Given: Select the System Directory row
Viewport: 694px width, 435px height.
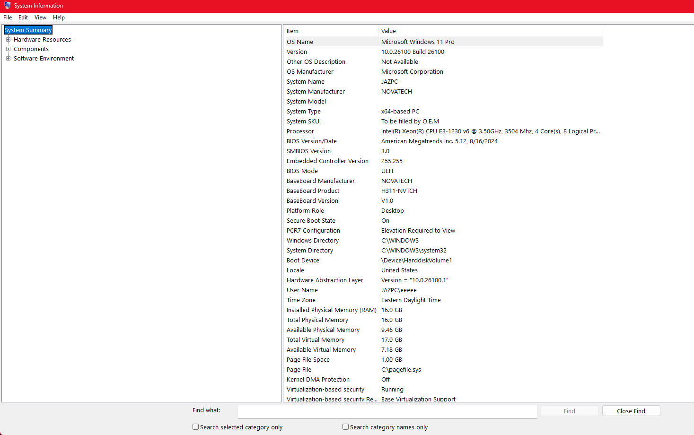Looking at the screenshot, I should [444, 250].
